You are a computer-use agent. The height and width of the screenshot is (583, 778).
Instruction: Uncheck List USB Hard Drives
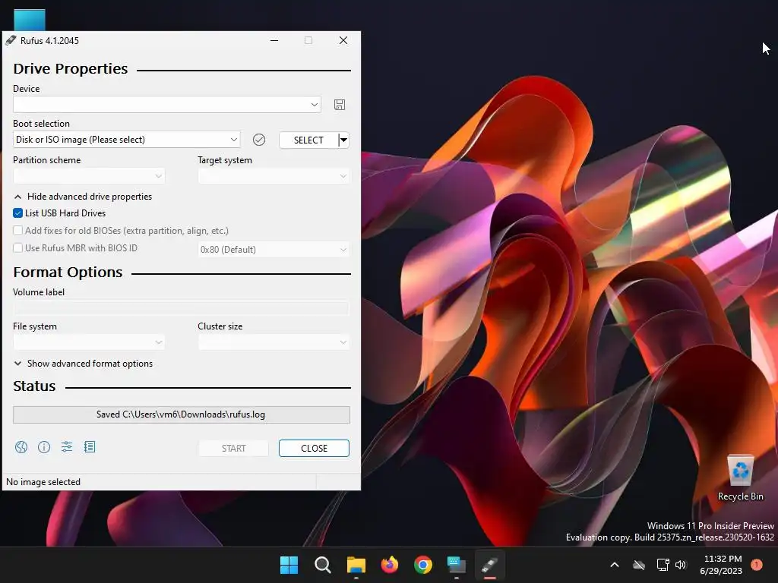click(18, 213)
